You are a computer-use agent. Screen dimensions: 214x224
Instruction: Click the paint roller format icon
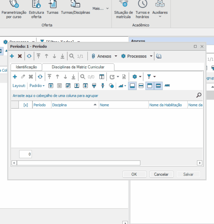coord(94,86)
